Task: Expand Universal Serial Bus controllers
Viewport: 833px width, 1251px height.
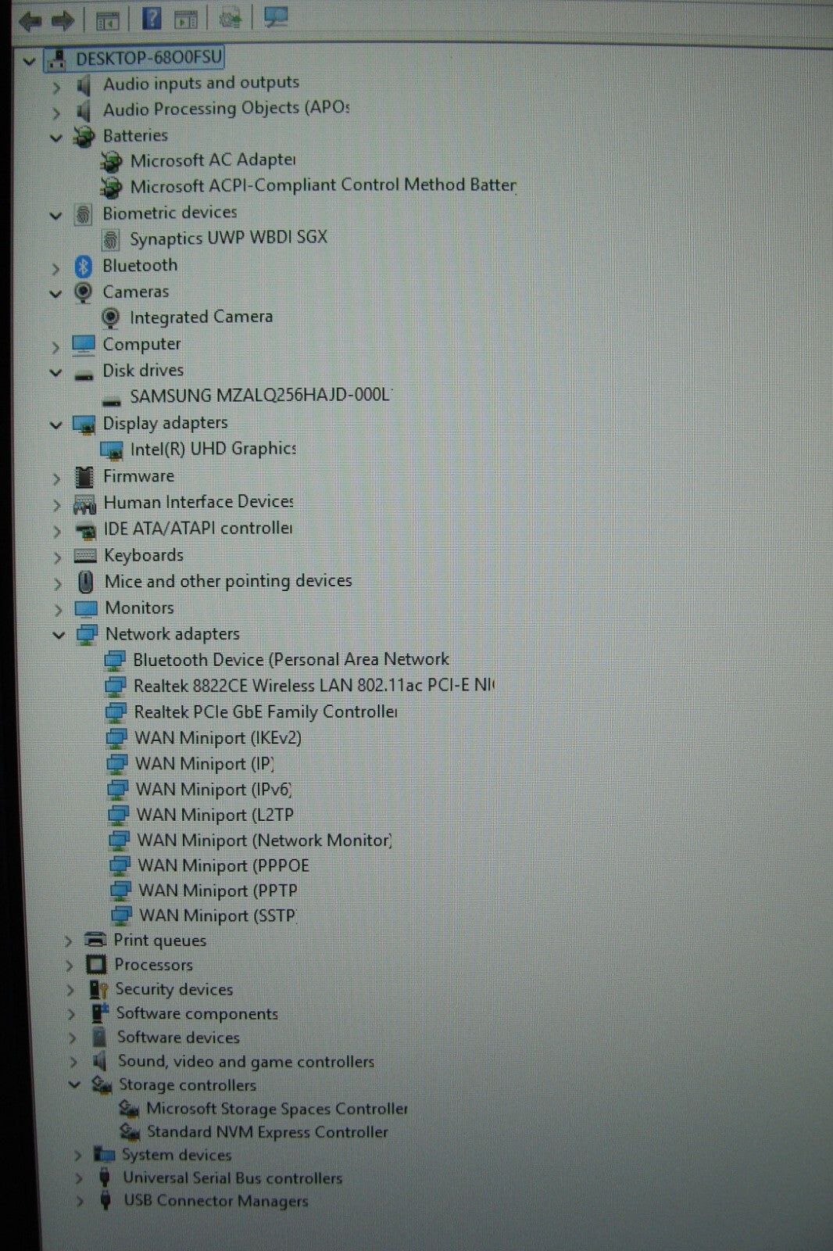Action: click(x=78, y=1178)
